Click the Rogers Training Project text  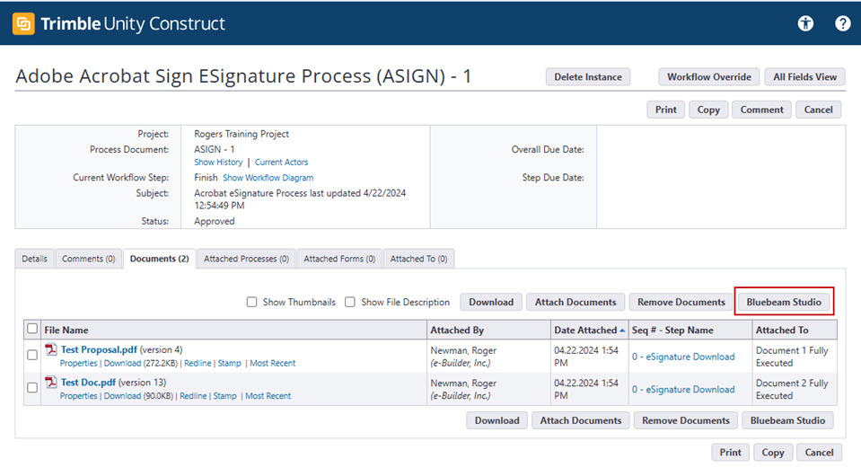click(241, 134)
